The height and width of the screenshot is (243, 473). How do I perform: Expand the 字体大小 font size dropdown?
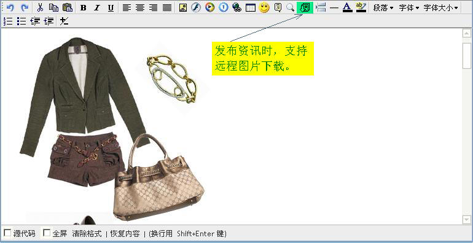coord(440,8)
